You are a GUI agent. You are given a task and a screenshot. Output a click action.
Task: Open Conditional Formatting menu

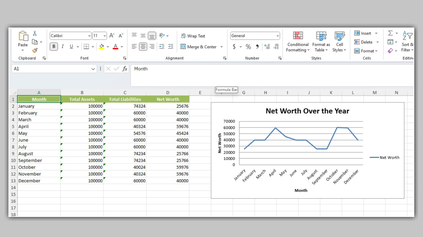pyautogui.click(x=298, y=42)
